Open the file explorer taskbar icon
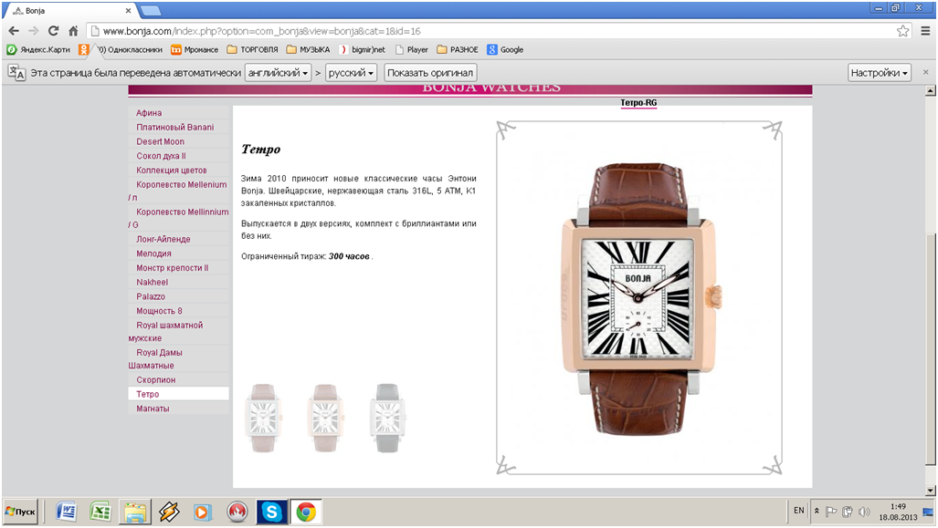The height and width of the screenshot is (528, 938). tap(135, 512)
